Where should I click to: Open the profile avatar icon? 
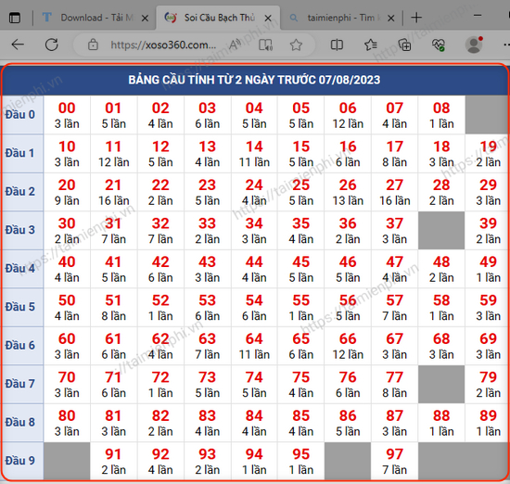click(474, 45)
